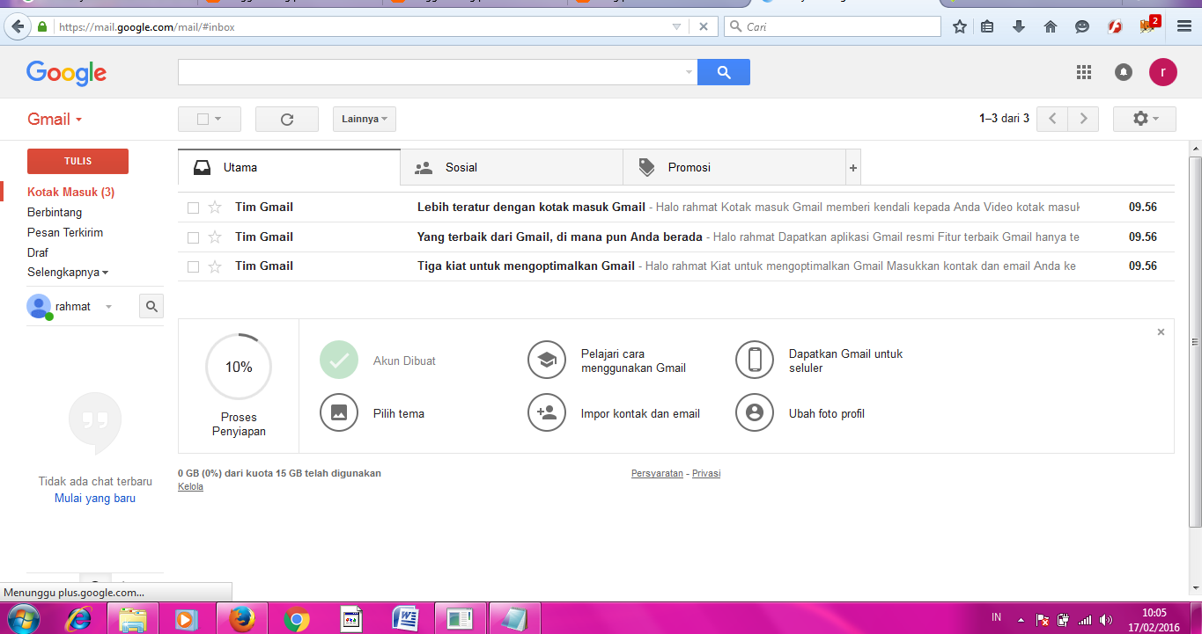Close the setup progress panel
Image resolution: width=1202 pixels, height=634 pixels.
tap(1161, 332)
